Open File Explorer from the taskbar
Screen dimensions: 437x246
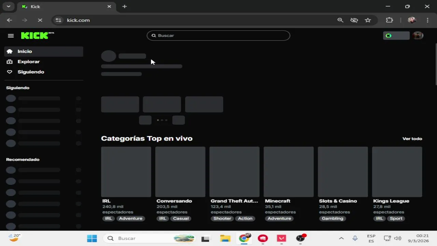tap(225, 238)
